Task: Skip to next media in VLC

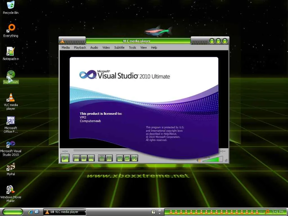Action: (x=91, y=158)
